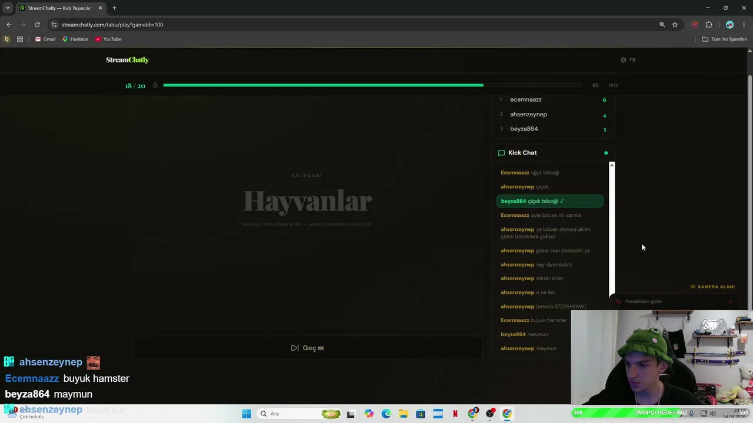Click the Hayvanlar category heading
The width and height of the screenshot is (753, 423).
point(308,201)
